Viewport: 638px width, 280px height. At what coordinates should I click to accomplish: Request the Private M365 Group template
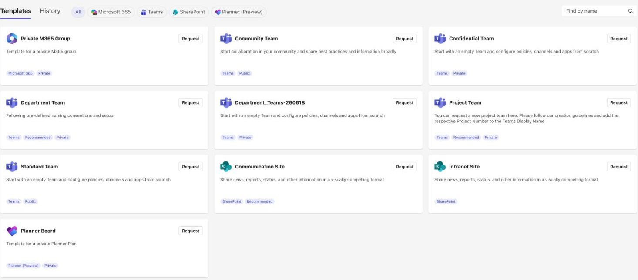tap(191, 39)
